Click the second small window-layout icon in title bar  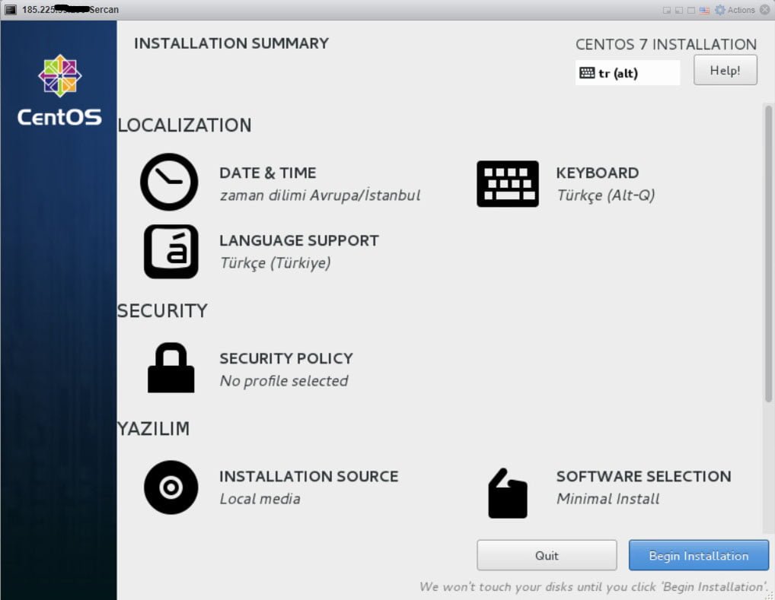(679, 11)
